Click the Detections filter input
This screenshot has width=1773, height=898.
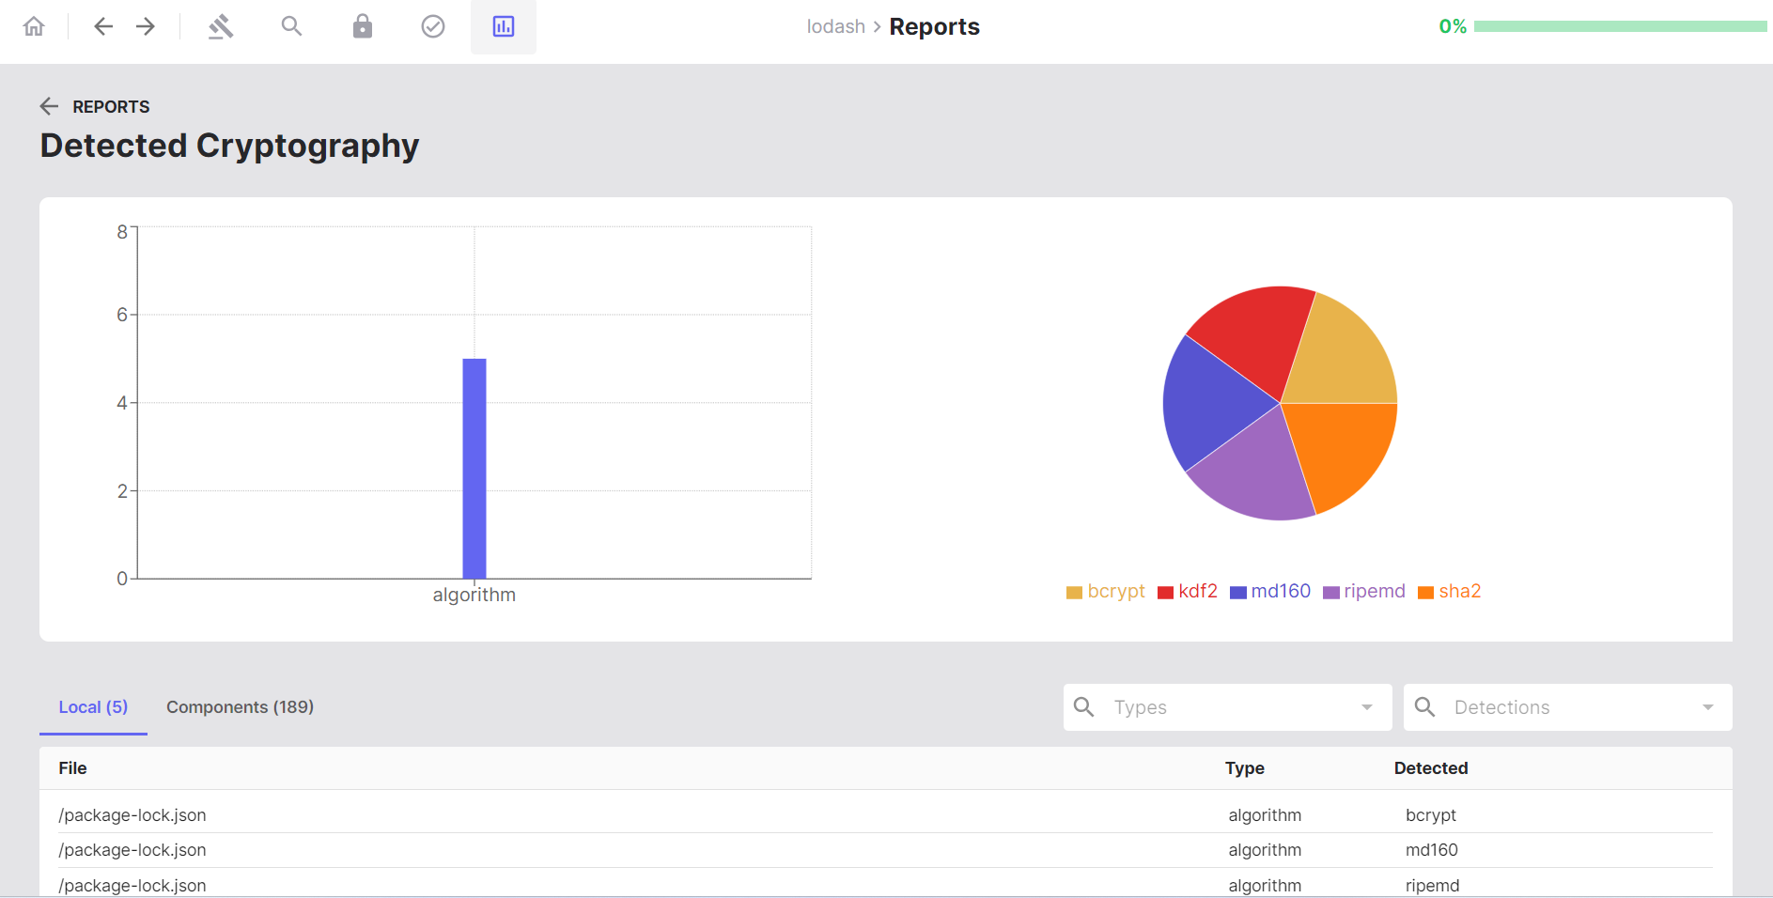tap(1567, 707)
